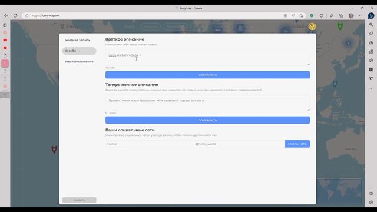The height and width of the screenshot is (212, 377).
Task: Click the @hello_world username field
Action: click(239, 144)
